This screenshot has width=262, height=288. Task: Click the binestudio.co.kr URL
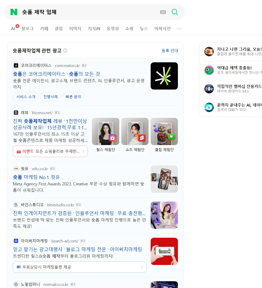pos(61,205)
